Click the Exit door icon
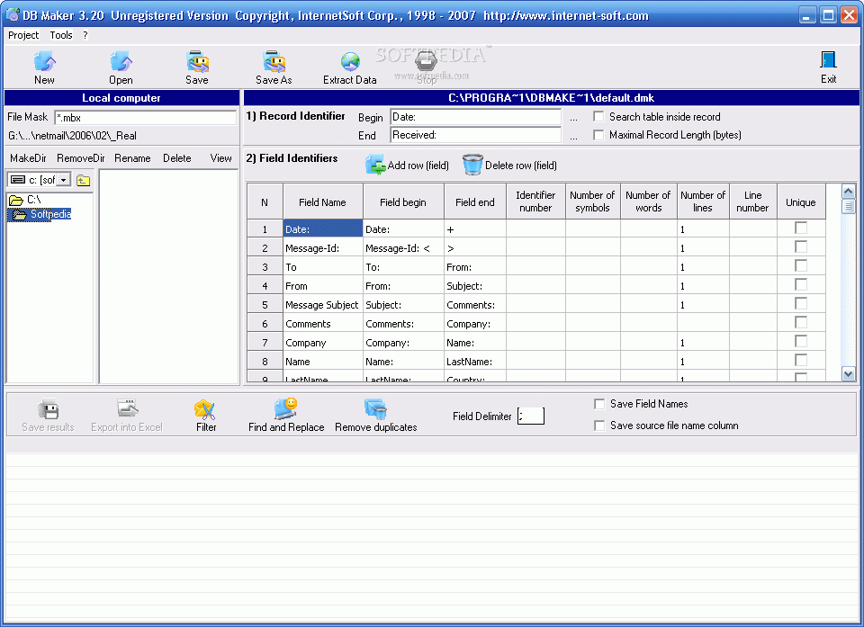This screenshot has width=864, height=627. [x=828, y=59]
